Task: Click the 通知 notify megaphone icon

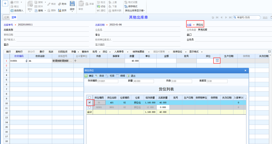Action: coord(98,11)
